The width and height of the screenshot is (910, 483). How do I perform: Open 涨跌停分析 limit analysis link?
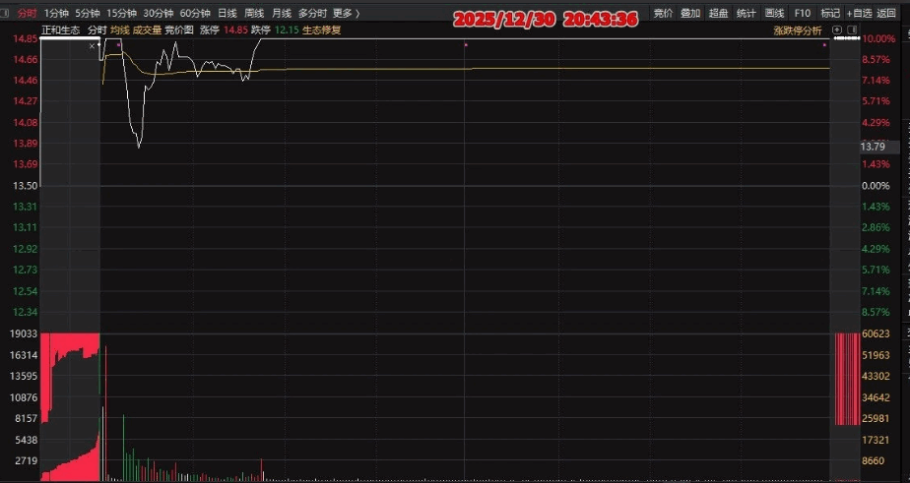click(798, 30)
